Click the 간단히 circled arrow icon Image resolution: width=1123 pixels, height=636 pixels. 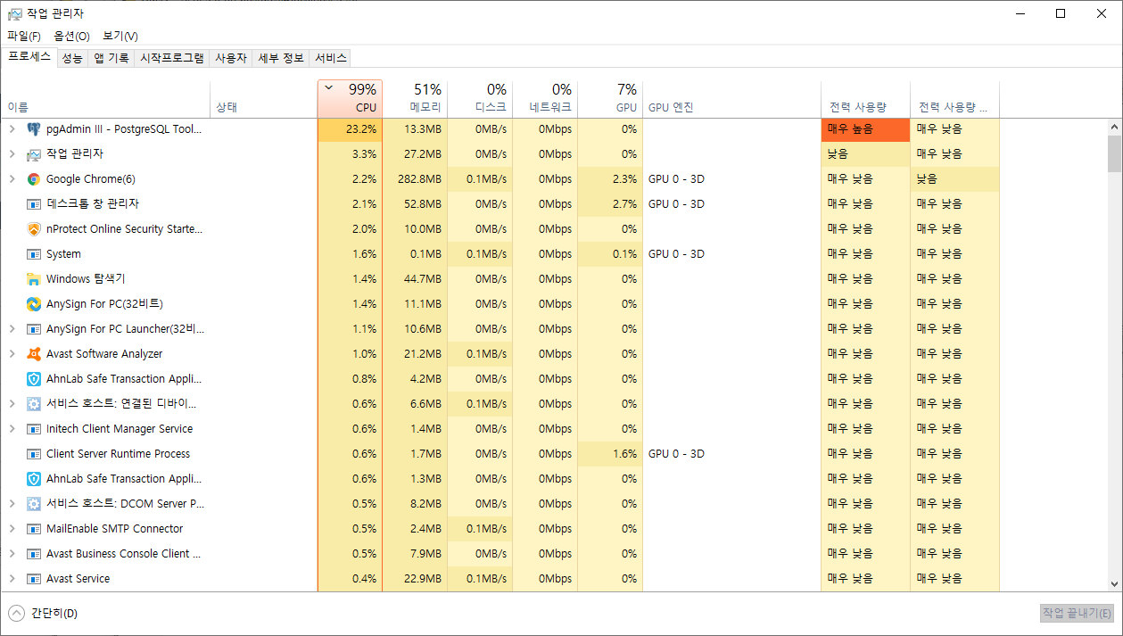(x=16, y=613)
